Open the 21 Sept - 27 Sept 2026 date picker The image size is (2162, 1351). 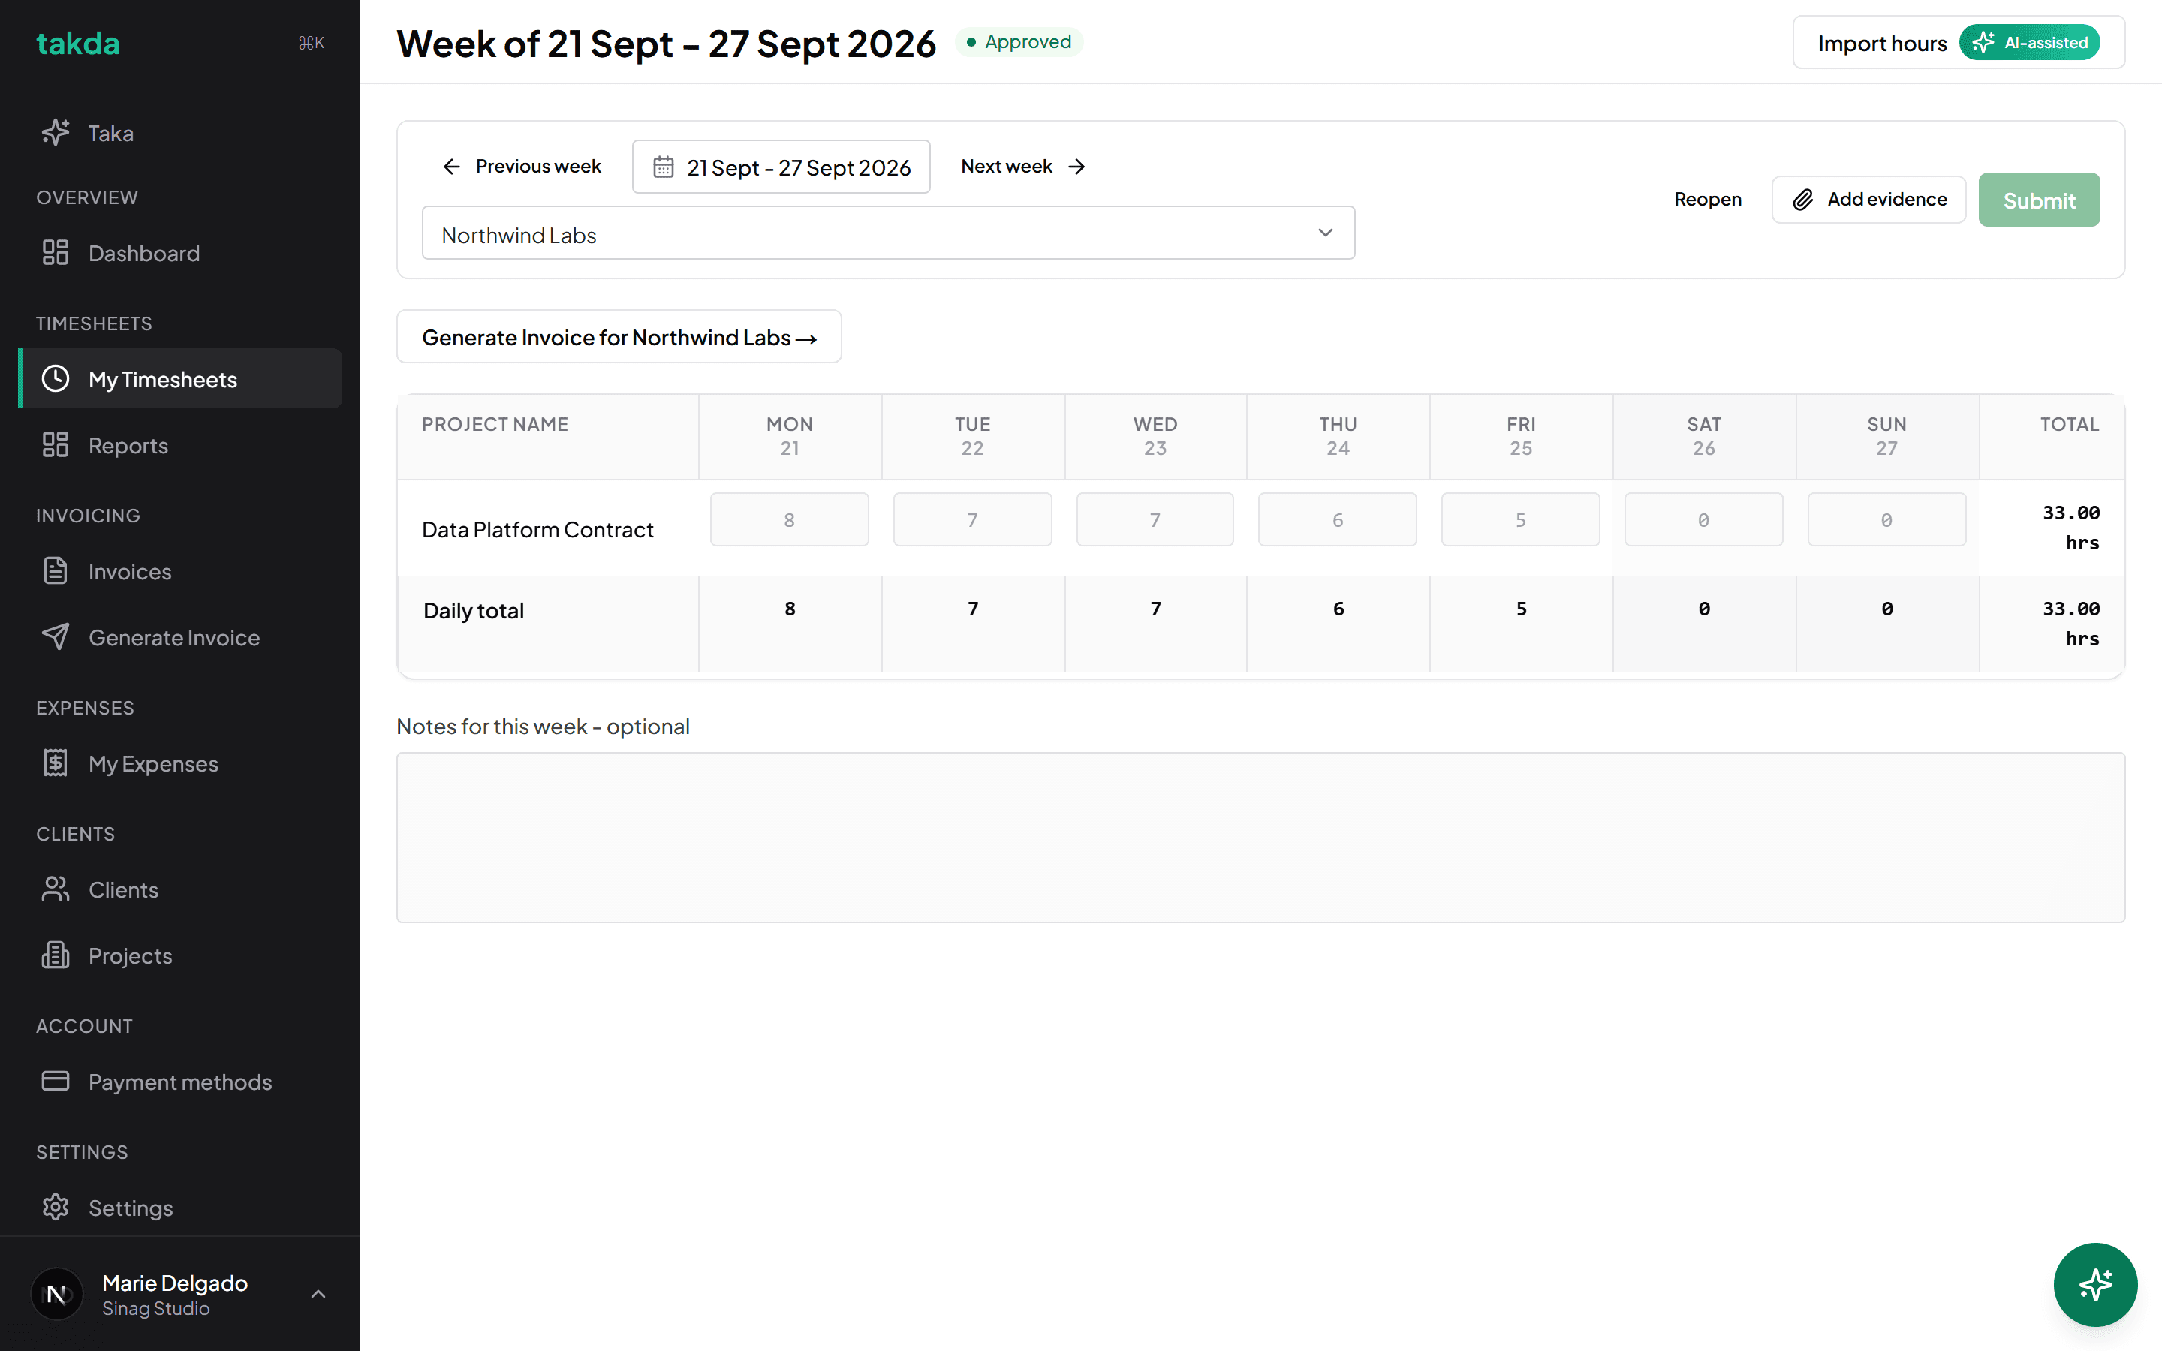(x=781, y=167)
